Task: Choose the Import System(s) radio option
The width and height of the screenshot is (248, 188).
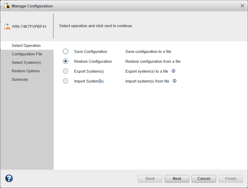Action: click(x=65, y=81)
